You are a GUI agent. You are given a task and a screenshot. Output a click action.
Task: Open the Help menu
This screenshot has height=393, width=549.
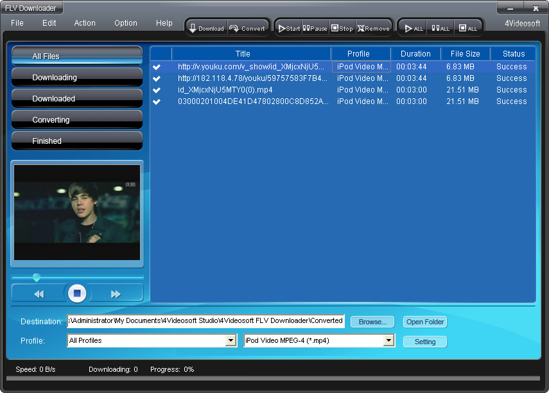[164, 23]
